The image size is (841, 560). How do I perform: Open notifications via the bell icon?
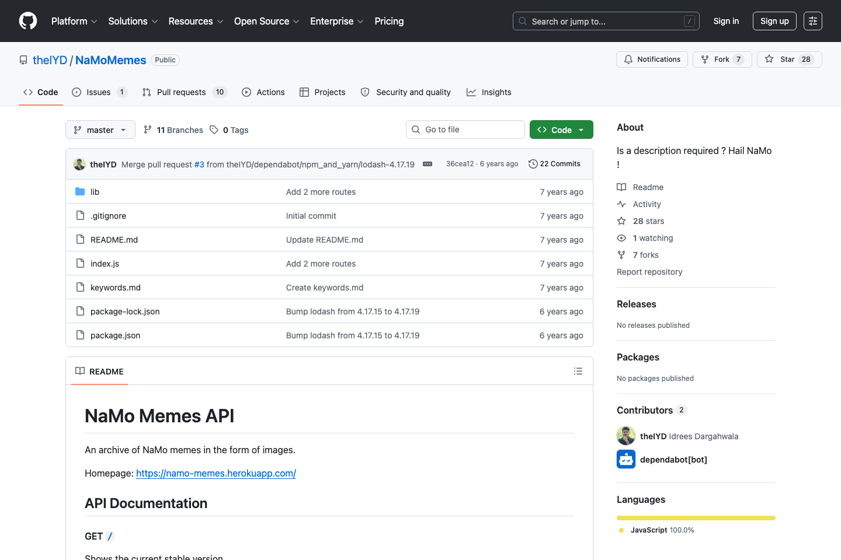click(628, 59)
